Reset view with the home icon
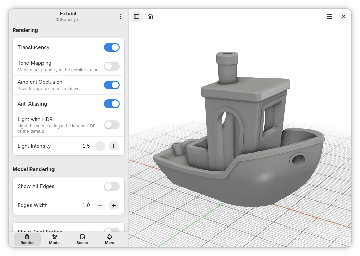 (x=150, y=16)
